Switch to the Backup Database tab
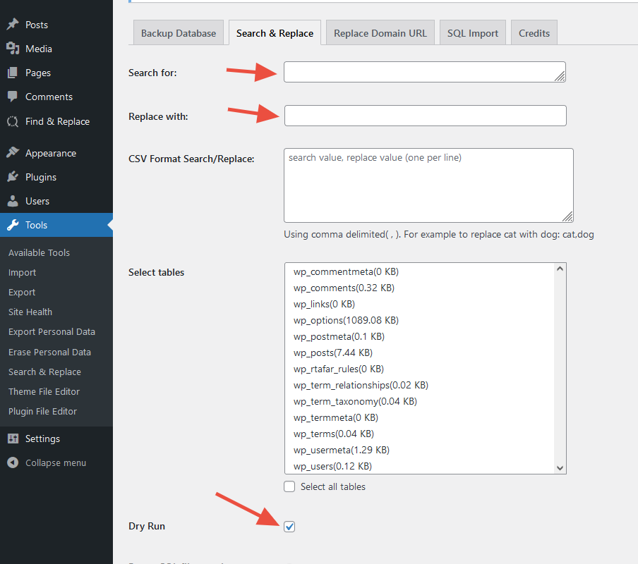Image resolution: width=638 pixels, height=564 pixels. pos(179,33)
